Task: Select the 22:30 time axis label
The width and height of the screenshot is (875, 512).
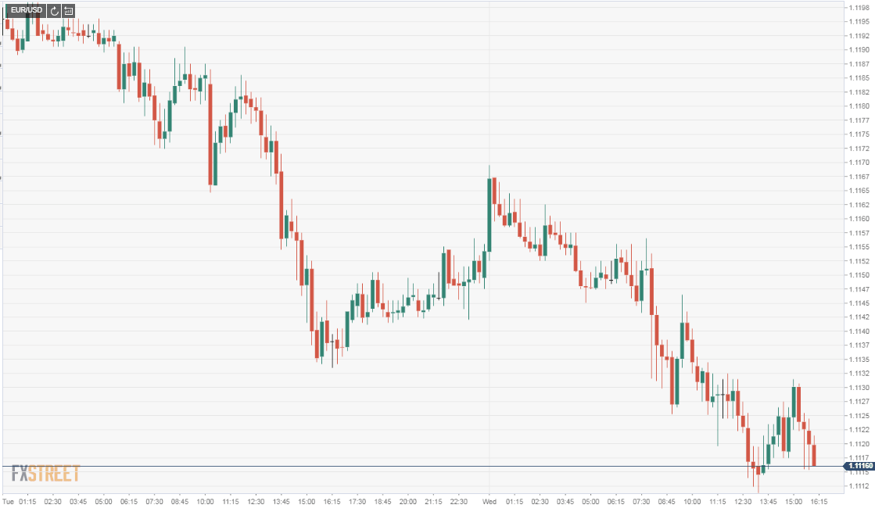Action: tap(459, 501)
